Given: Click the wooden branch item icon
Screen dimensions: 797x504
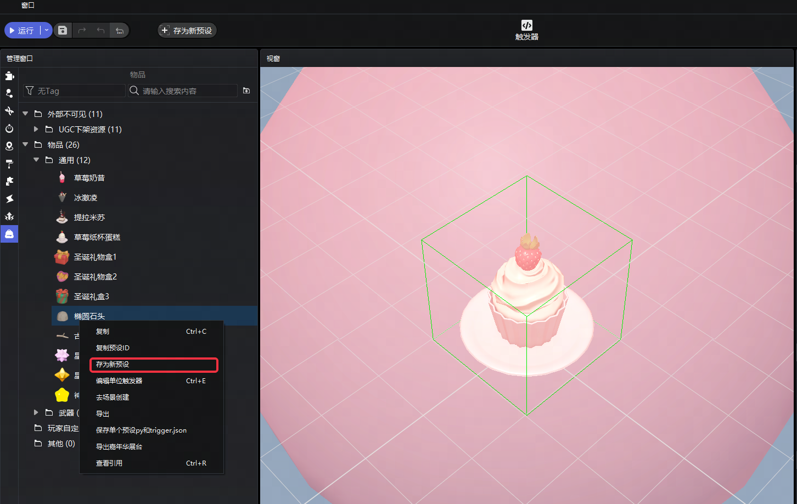Looking at the screenshot, I should click(x=62, y=335).
